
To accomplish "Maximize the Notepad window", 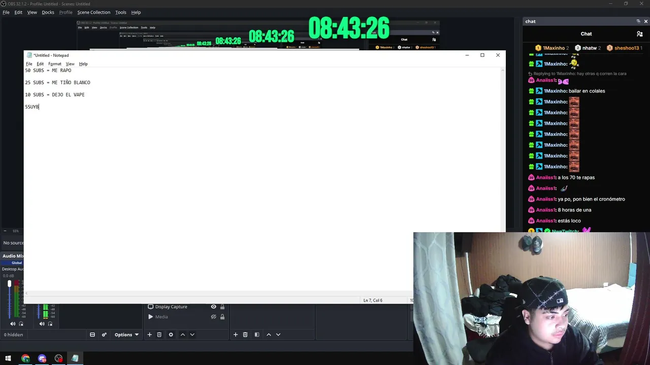I will [482, 55].
